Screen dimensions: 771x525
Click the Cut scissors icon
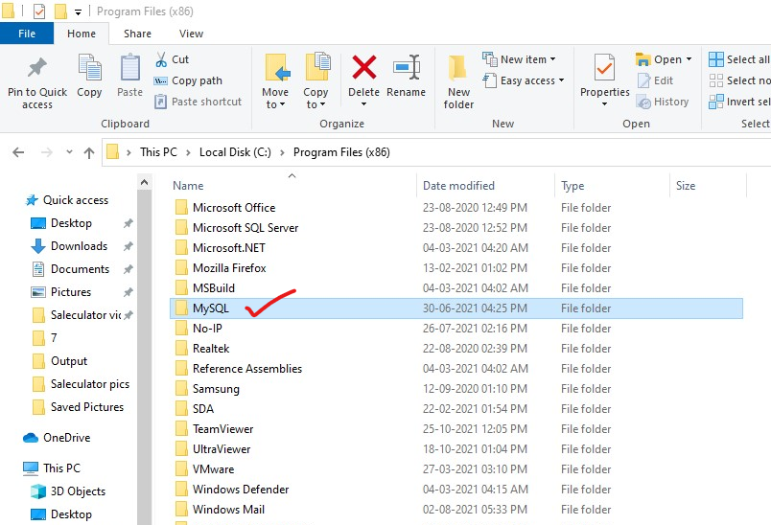(161, 59)
